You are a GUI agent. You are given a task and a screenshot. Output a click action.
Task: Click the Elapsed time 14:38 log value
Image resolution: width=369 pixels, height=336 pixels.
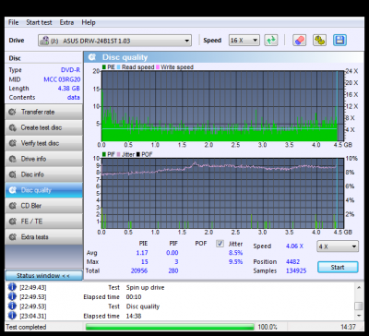[134, 316]
